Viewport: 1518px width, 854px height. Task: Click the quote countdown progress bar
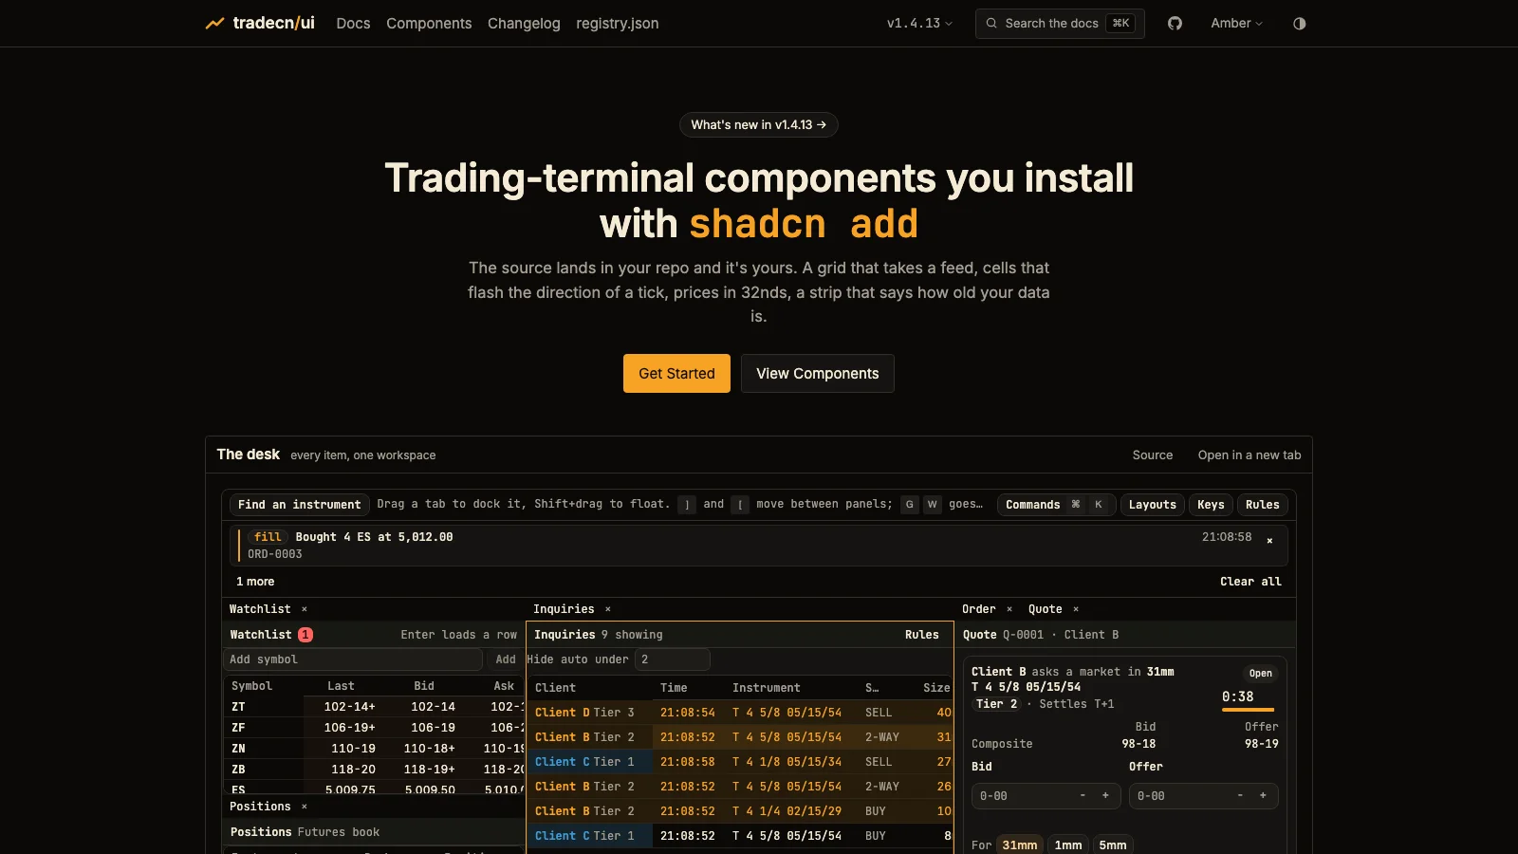click(x=1248, y=709)
